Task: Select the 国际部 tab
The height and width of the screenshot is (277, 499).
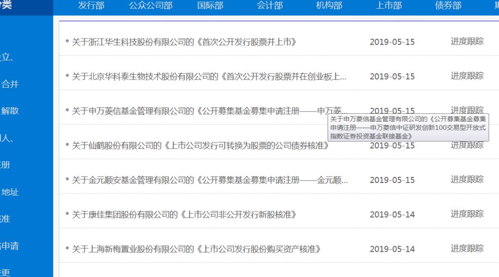Action: coord(210,6)
